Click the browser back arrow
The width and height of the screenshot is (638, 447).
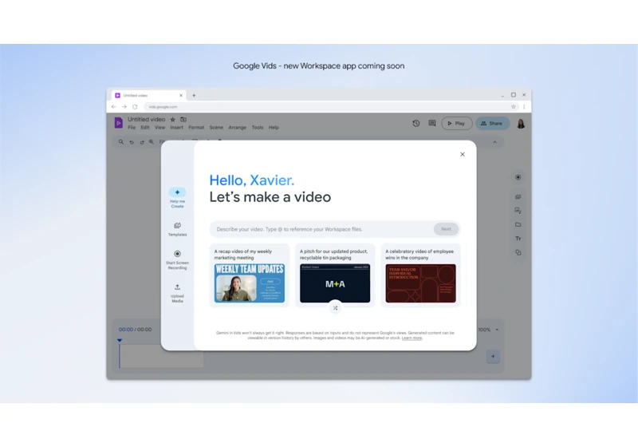pos(113,107)
